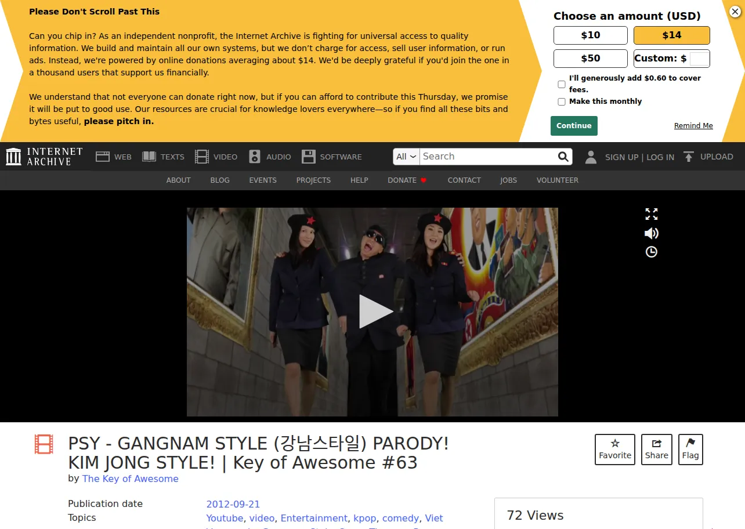Favorite this item with the star
745x529 pixels.
pyautogui.click(x=615, y=450)
